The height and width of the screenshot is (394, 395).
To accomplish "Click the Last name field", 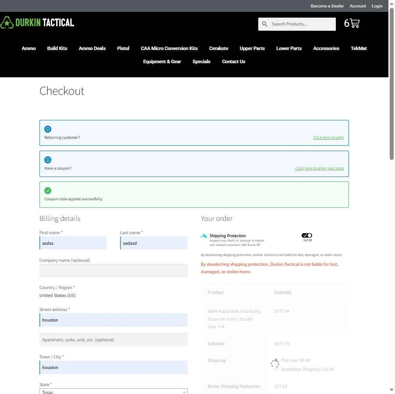I will 154,243.
